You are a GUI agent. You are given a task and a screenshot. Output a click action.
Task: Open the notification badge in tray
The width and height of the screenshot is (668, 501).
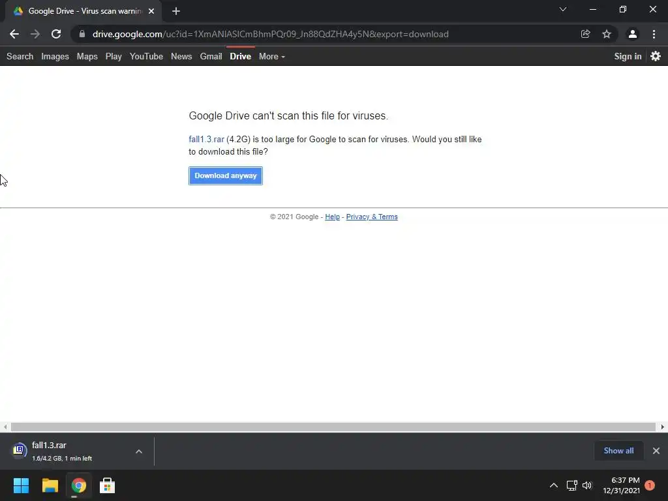650,485
